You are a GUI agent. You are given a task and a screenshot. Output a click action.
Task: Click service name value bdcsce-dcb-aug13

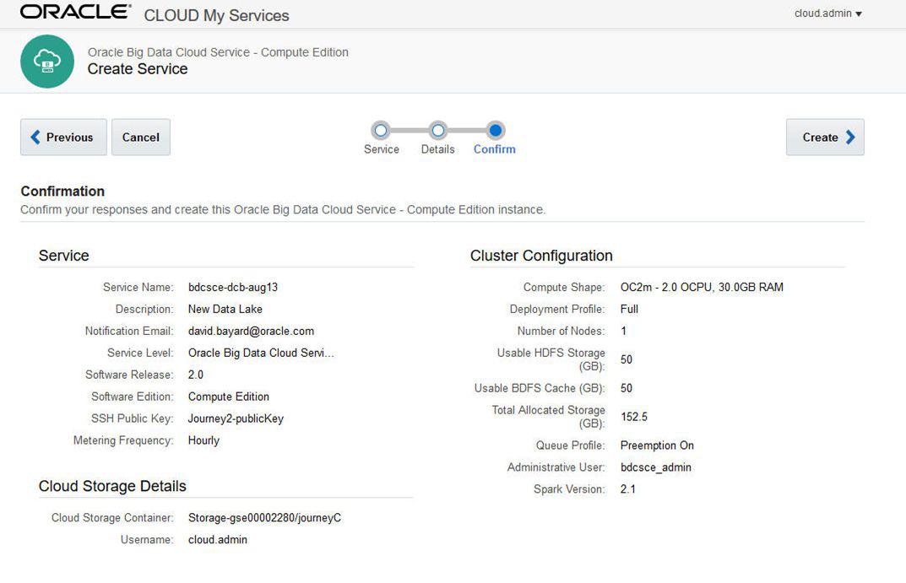click(233, 287)
